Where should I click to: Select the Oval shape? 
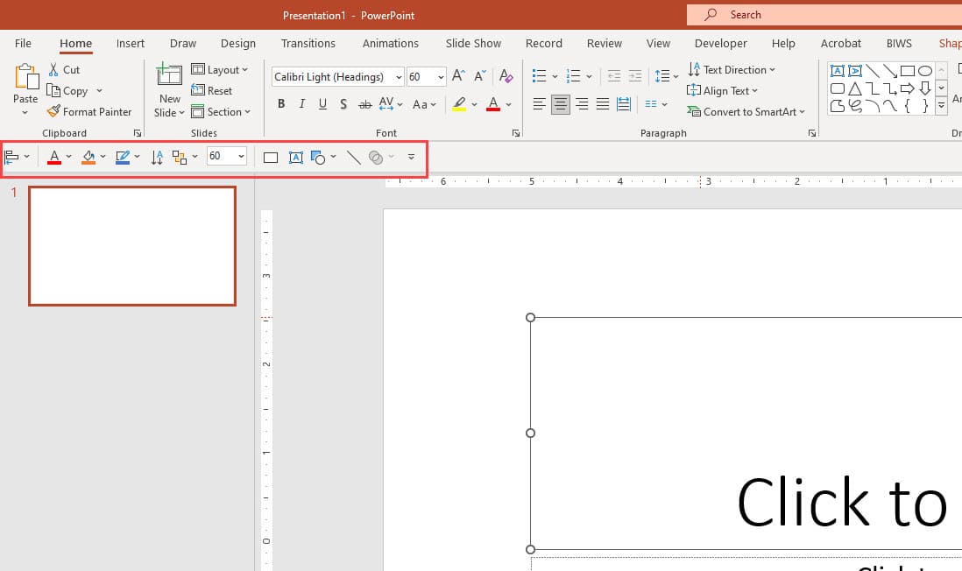click(925, 70)
